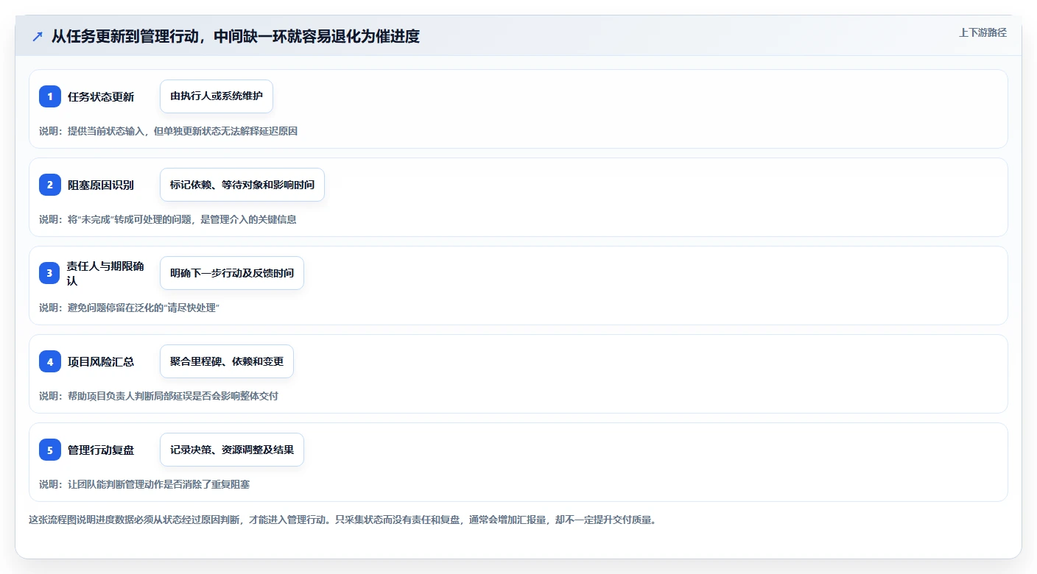Click the 聚合里程碑、依赖和变更 chip
Viewport: 1037px width, 574px height.
227,361
